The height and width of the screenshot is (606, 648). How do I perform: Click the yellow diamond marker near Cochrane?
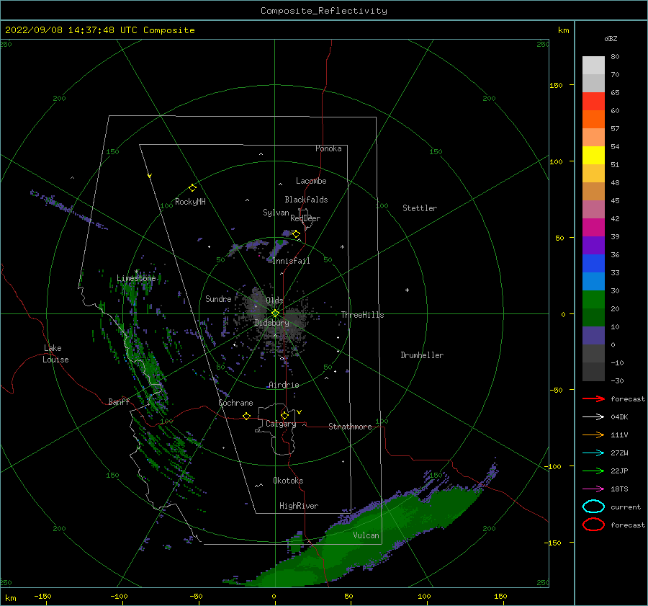pos(246,416)
